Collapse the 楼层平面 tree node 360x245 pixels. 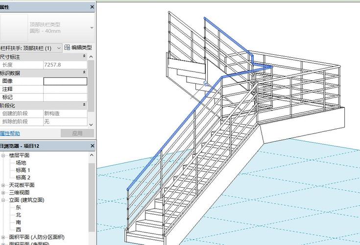pos(3,155)
